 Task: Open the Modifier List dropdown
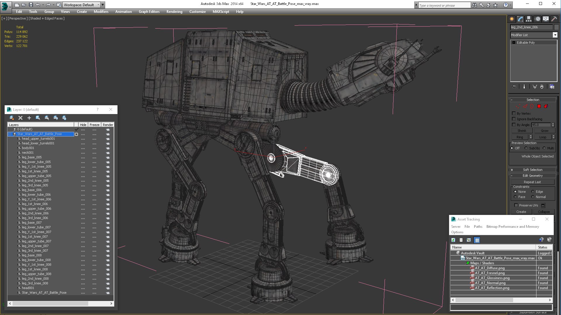click(x=555, y=35)
